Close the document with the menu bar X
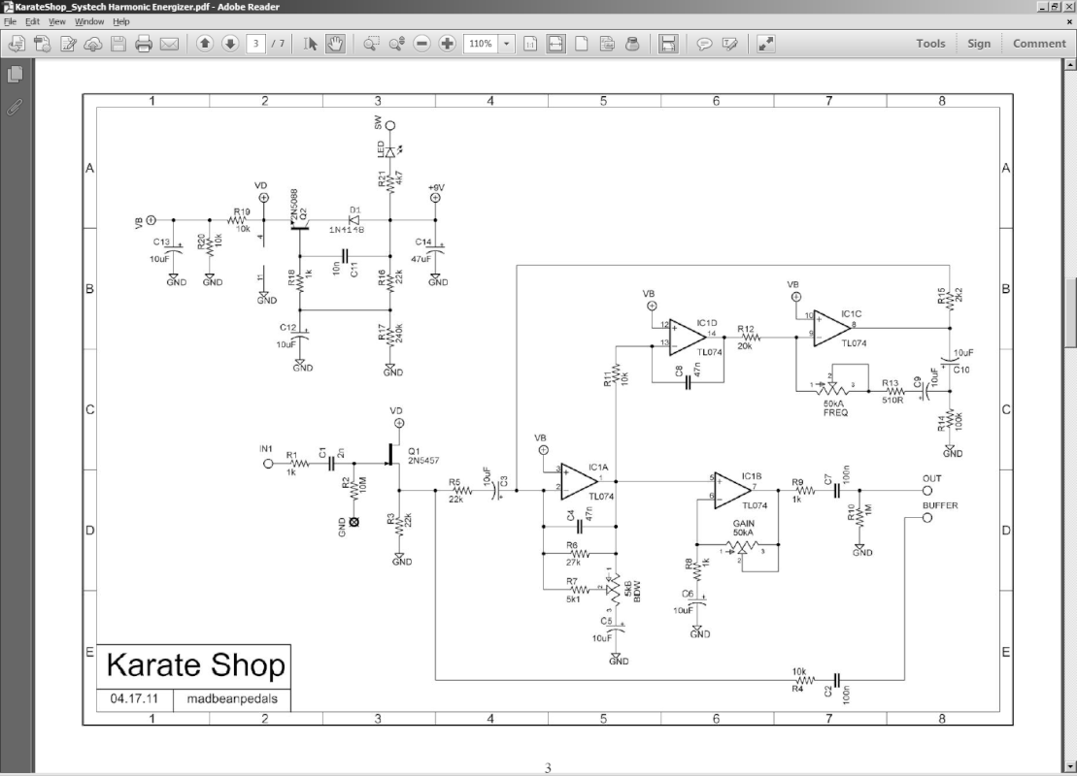The height and width of the screenshot is (776, 1077). [x=1069, y=21]
